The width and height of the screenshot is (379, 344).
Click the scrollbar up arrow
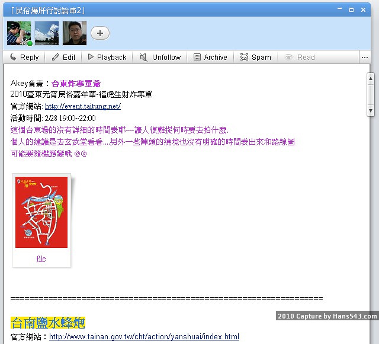pyautogui.click(x=371, y=78)
